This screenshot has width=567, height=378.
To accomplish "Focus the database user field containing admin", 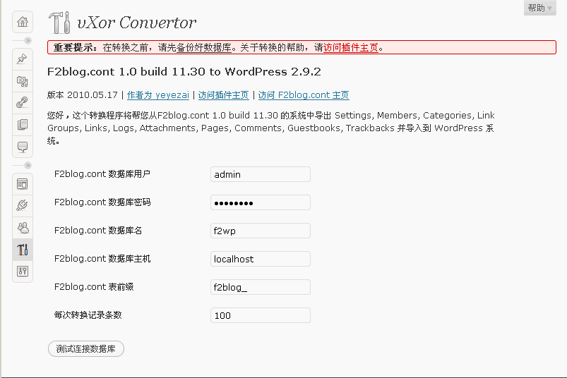I will [x=261, y=174].
